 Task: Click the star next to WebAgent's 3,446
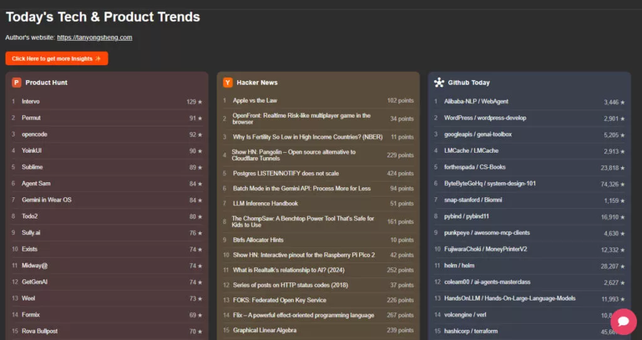(623, 102)
